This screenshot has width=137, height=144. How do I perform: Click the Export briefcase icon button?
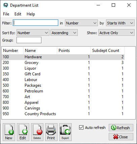pyautogui.click(x=65, y=132)
